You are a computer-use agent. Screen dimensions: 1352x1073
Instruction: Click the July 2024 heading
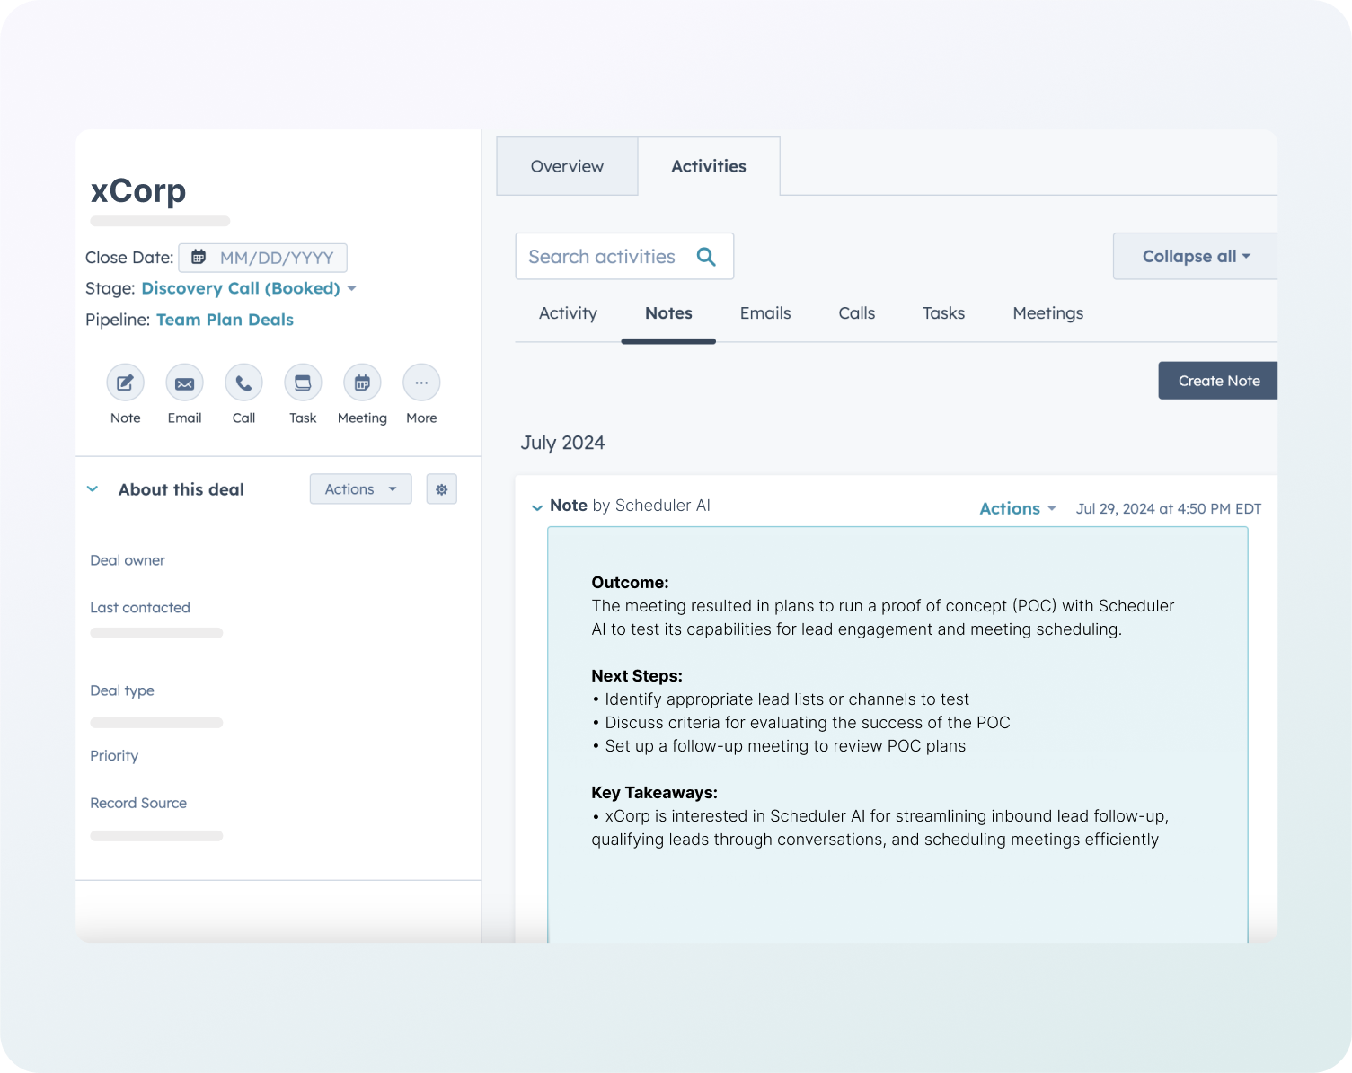pyautogui.click(x=563, y=443)
